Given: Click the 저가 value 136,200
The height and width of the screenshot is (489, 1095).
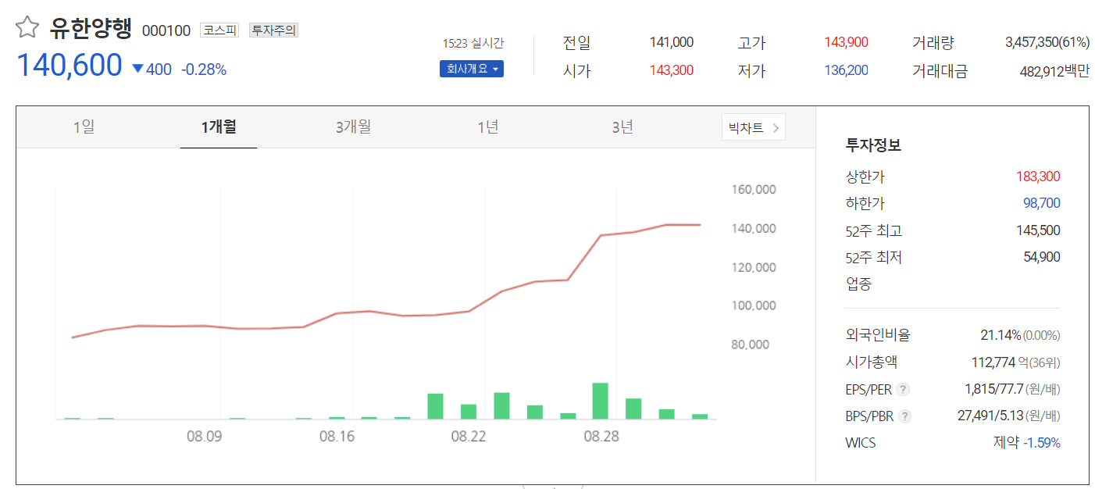Looking at the screenshot, I should [x=846, y=70].
